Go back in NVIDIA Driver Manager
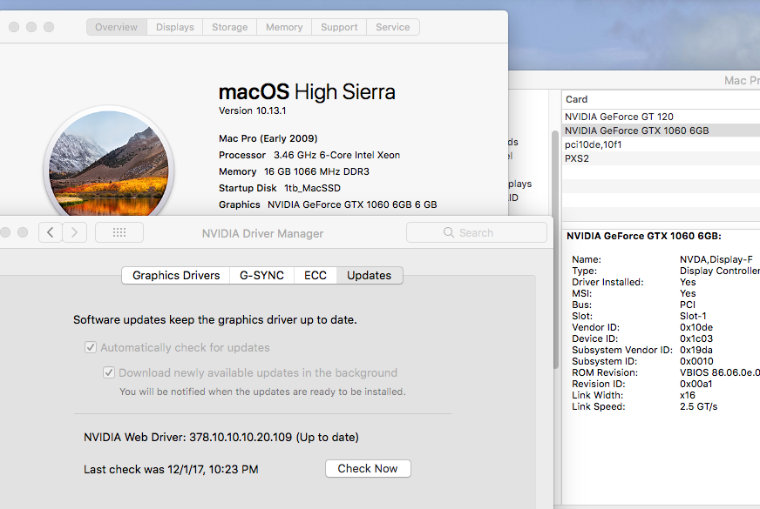 tap(51, 232)
